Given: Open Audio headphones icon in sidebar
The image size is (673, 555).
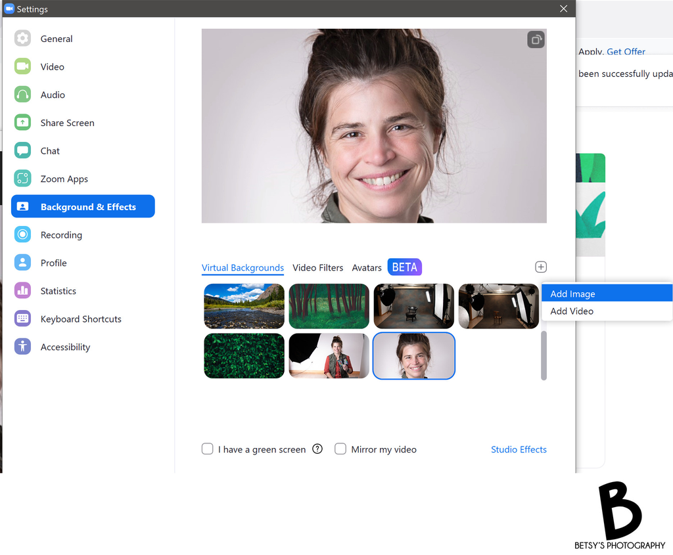Looking at the screenshot, I should pyautogui.click(x=23, y=95).
